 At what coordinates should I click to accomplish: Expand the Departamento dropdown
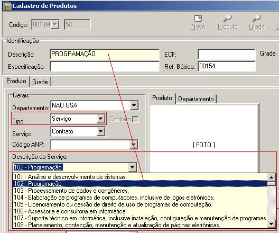(134, 105)
